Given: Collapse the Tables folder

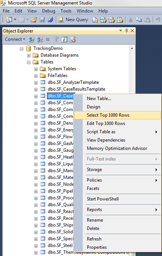Looking at the screenshot, I should click(29, 62).
